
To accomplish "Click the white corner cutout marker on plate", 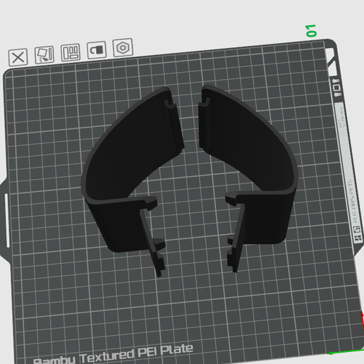I will [x=331, y=58].
